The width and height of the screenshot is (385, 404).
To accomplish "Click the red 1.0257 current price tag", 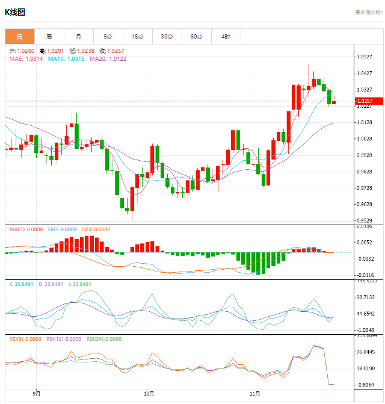I will pos(369,101).
